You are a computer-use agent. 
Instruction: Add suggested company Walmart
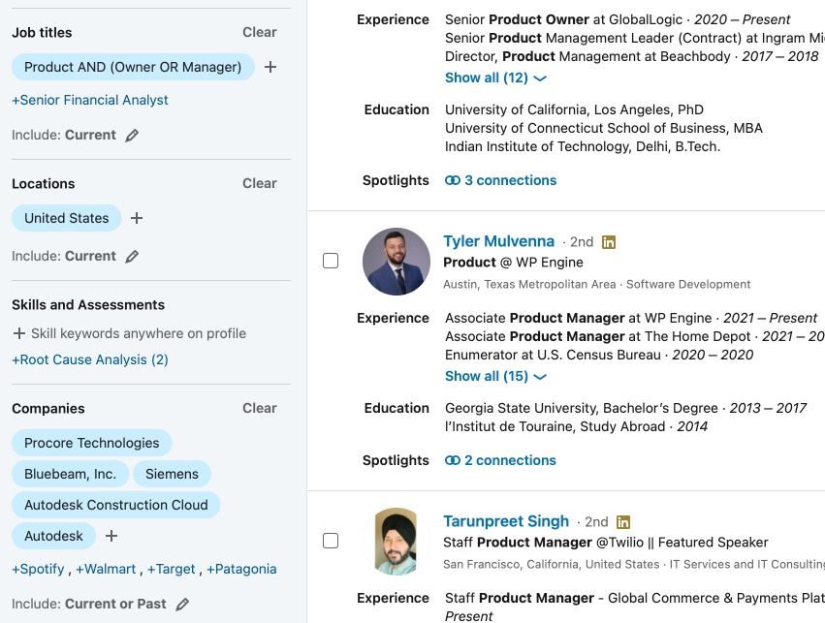(106, 569)
